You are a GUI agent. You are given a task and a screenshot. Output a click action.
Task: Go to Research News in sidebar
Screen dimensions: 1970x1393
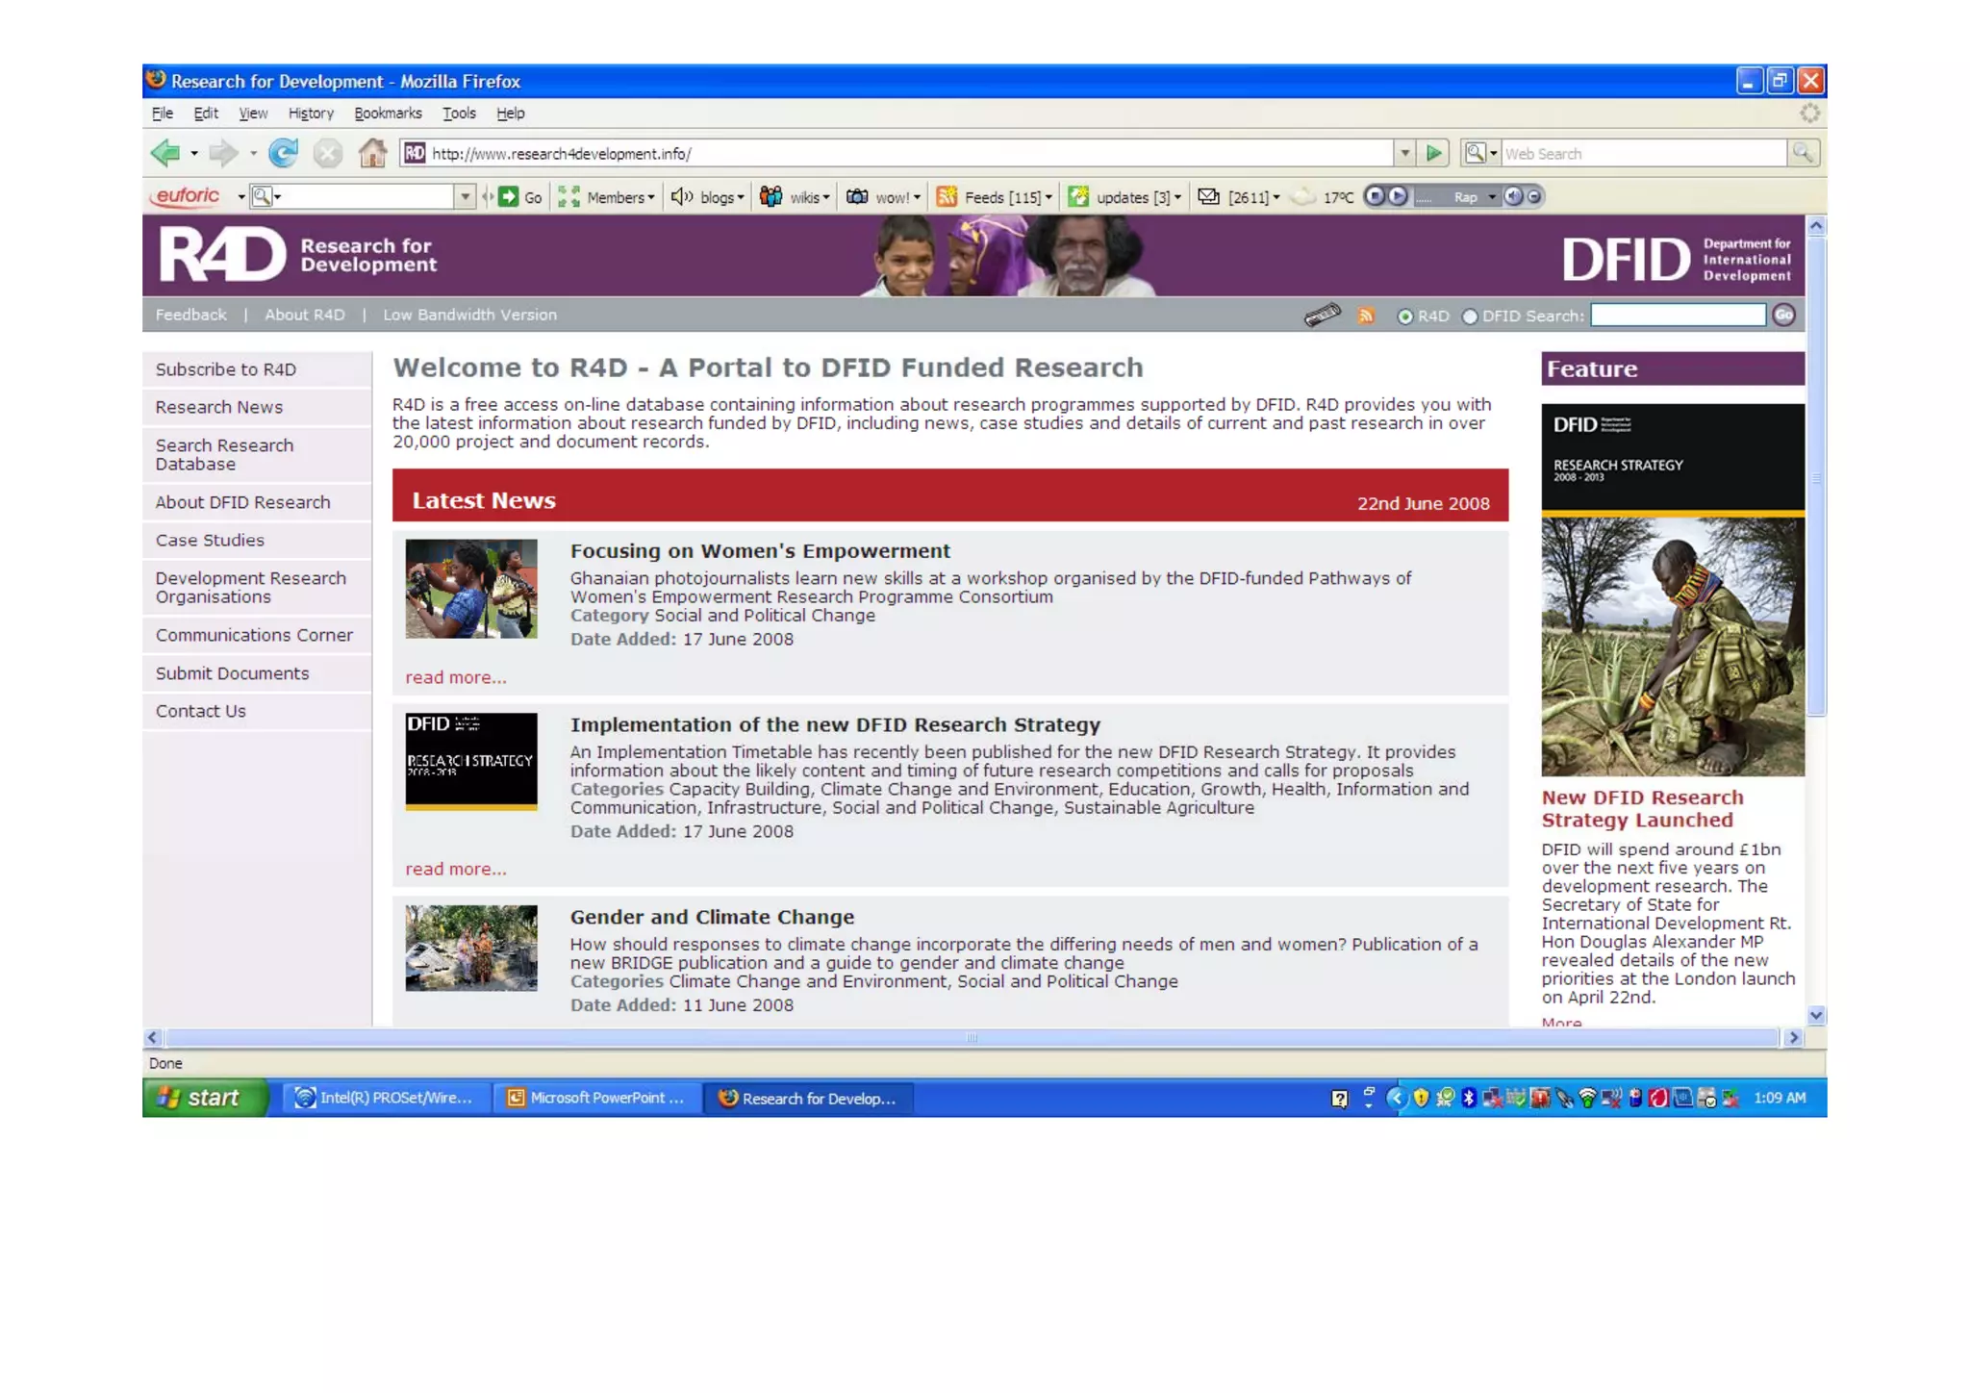point(219,407)
